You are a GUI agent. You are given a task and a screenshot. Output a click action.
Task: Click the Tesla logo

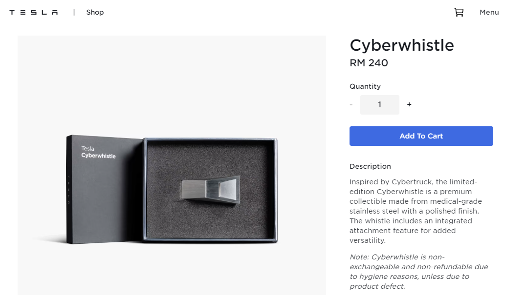[33, 12]
